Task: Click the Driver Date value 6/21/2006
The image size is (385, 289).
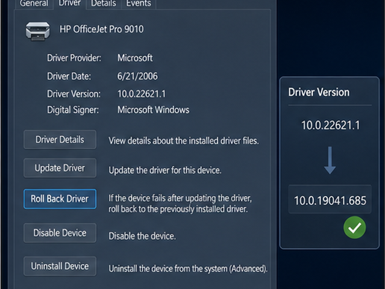Action: click(137, 76)
